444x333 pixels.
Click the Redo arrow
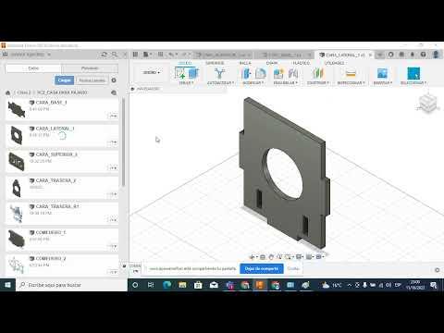tap(184, 55)
